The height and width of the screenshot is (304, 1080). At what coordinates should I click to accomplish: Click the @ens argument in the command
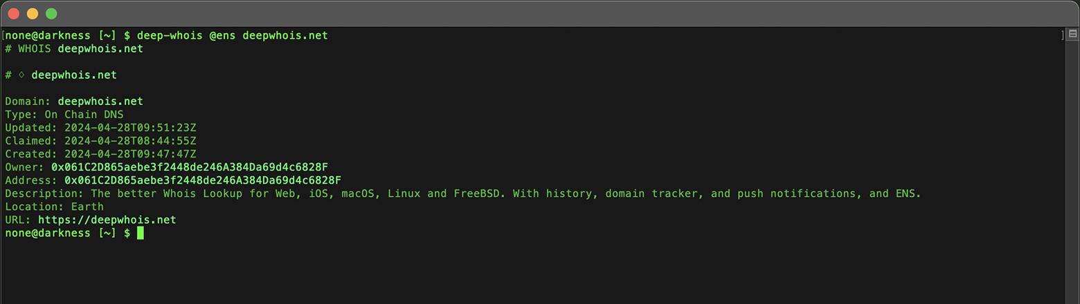tap(222, 35)
